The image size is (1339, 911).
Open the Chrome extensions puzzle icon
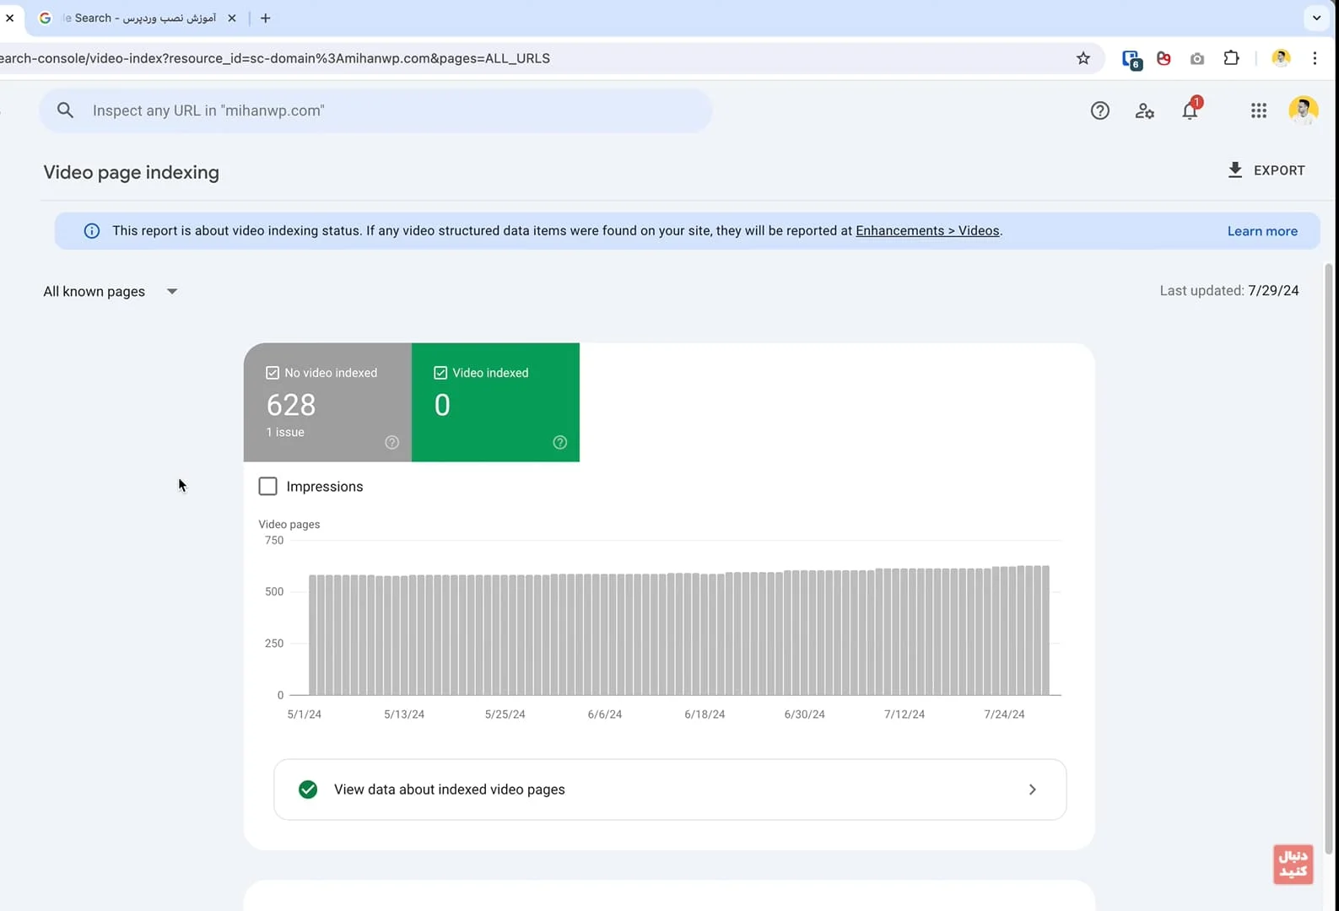pyautogui.click(x=1231, y=58)
